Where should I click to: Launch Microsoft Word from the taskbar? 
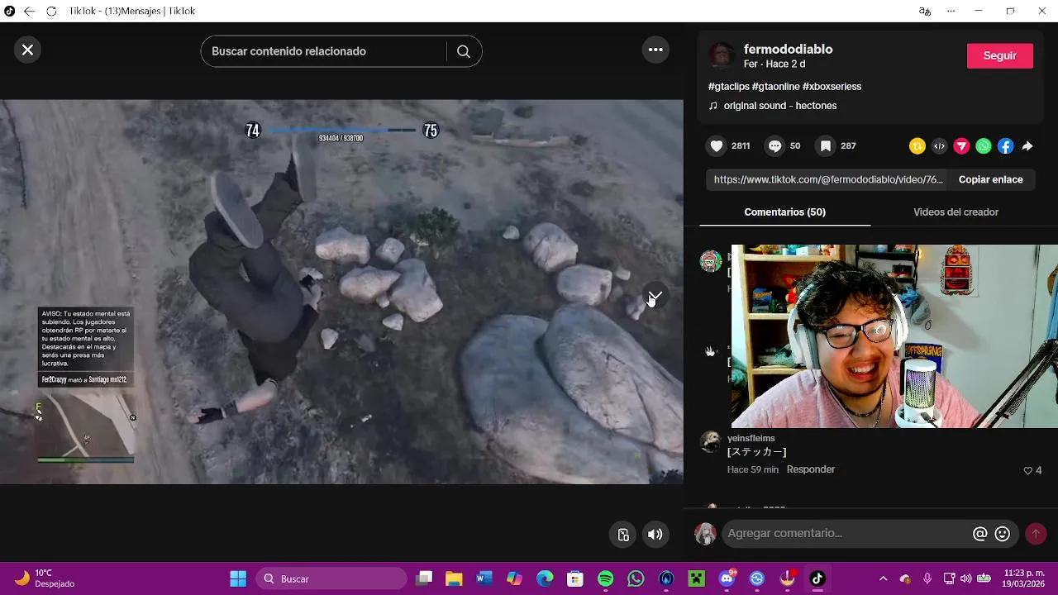(484, 578)
